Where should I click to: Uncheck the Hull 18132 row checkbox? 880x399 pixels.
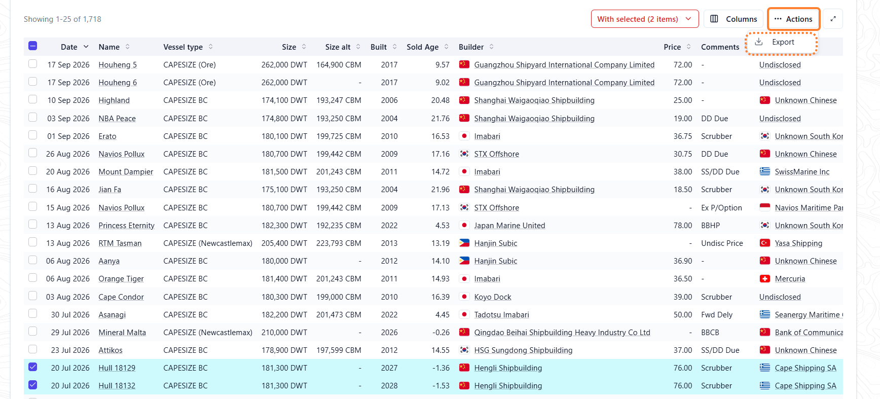click(33, 385)
